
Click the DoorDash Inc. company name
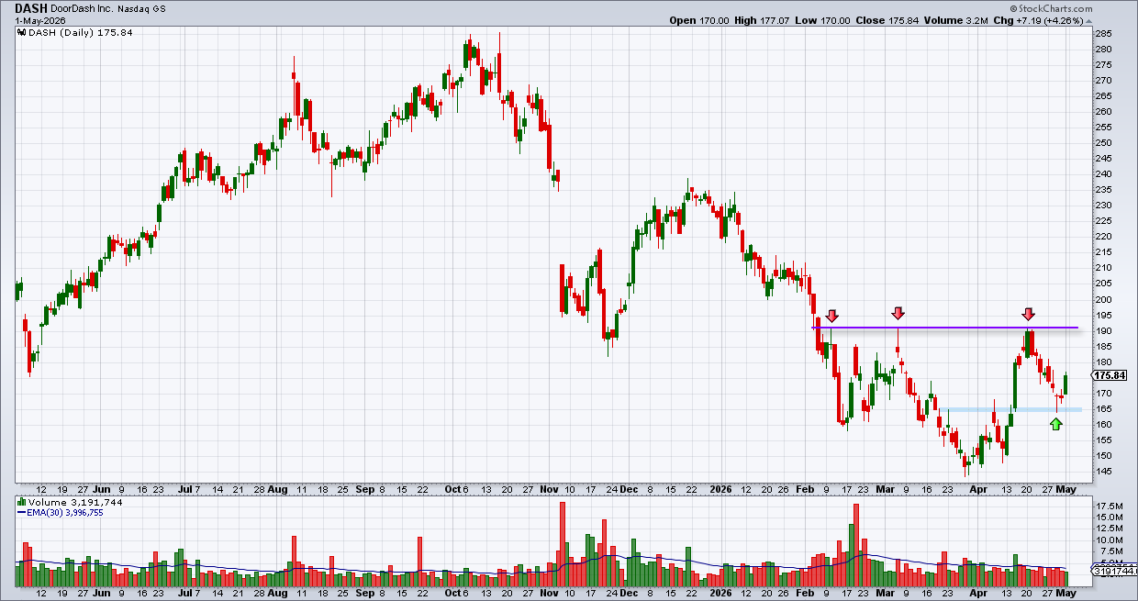tap(84, 7)
